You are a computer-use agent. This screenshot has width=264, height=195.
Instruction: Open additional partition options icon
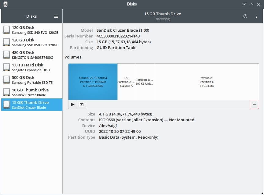[x=82, y=105]
